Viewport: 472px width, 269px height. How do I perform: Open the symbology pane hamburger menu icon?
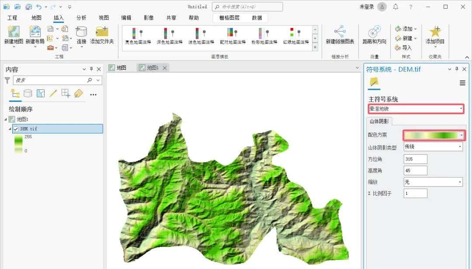click(x=462, y=83)
